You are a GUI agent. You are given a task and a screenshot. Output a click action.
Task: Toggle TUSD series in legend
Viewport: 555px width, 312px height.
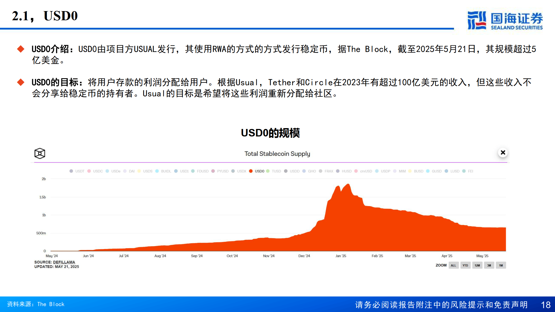[x=273, y=171]
